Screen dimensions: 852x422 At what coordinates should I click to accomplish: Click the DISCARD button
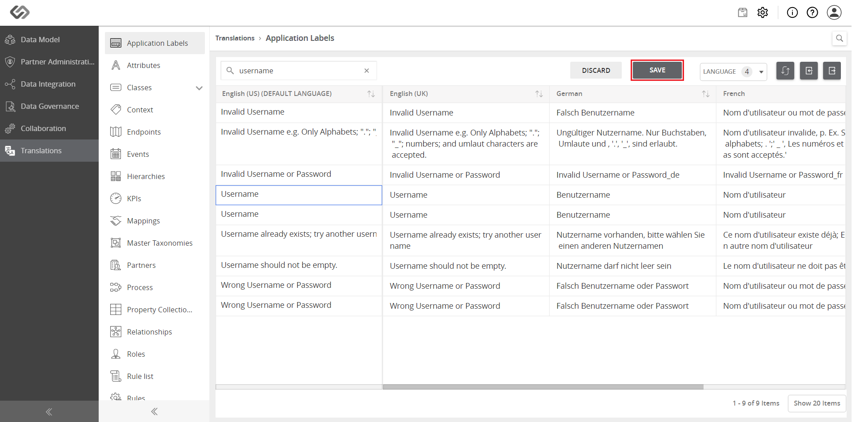tap(596, 71)
